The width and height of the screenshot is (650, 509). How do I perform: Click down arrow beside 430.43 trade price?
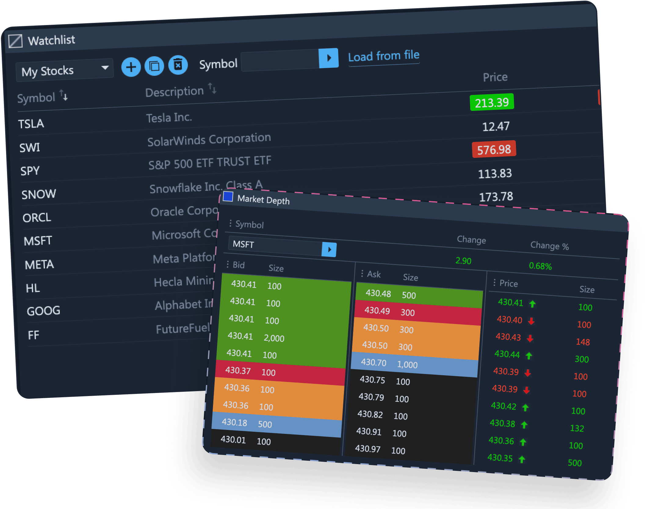coord(530,338)
